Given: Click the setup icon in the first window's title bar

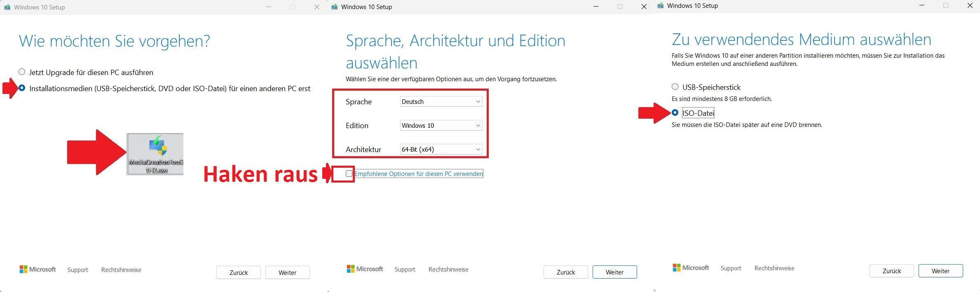Looking at the screenshot, I should (x=7, y=7).
